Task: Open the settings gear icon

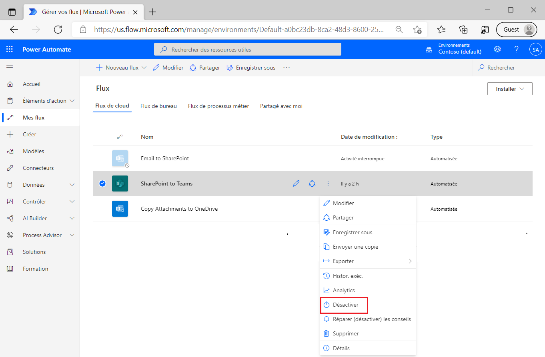Action: coord(497,49)
